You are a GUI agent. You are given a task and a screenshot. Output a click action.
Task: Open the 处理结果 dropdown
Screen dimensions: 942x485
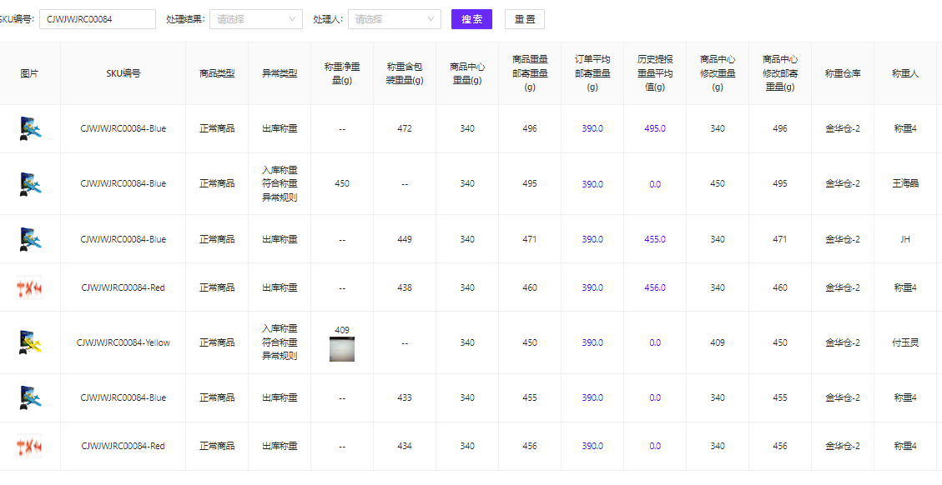pyautogui.click(x=256, y=19)
